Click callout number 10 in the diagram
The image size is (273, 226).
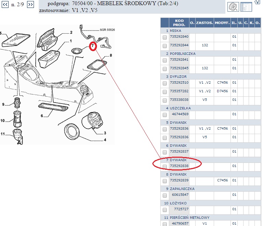pyautogui.click(x=2, y=121)
